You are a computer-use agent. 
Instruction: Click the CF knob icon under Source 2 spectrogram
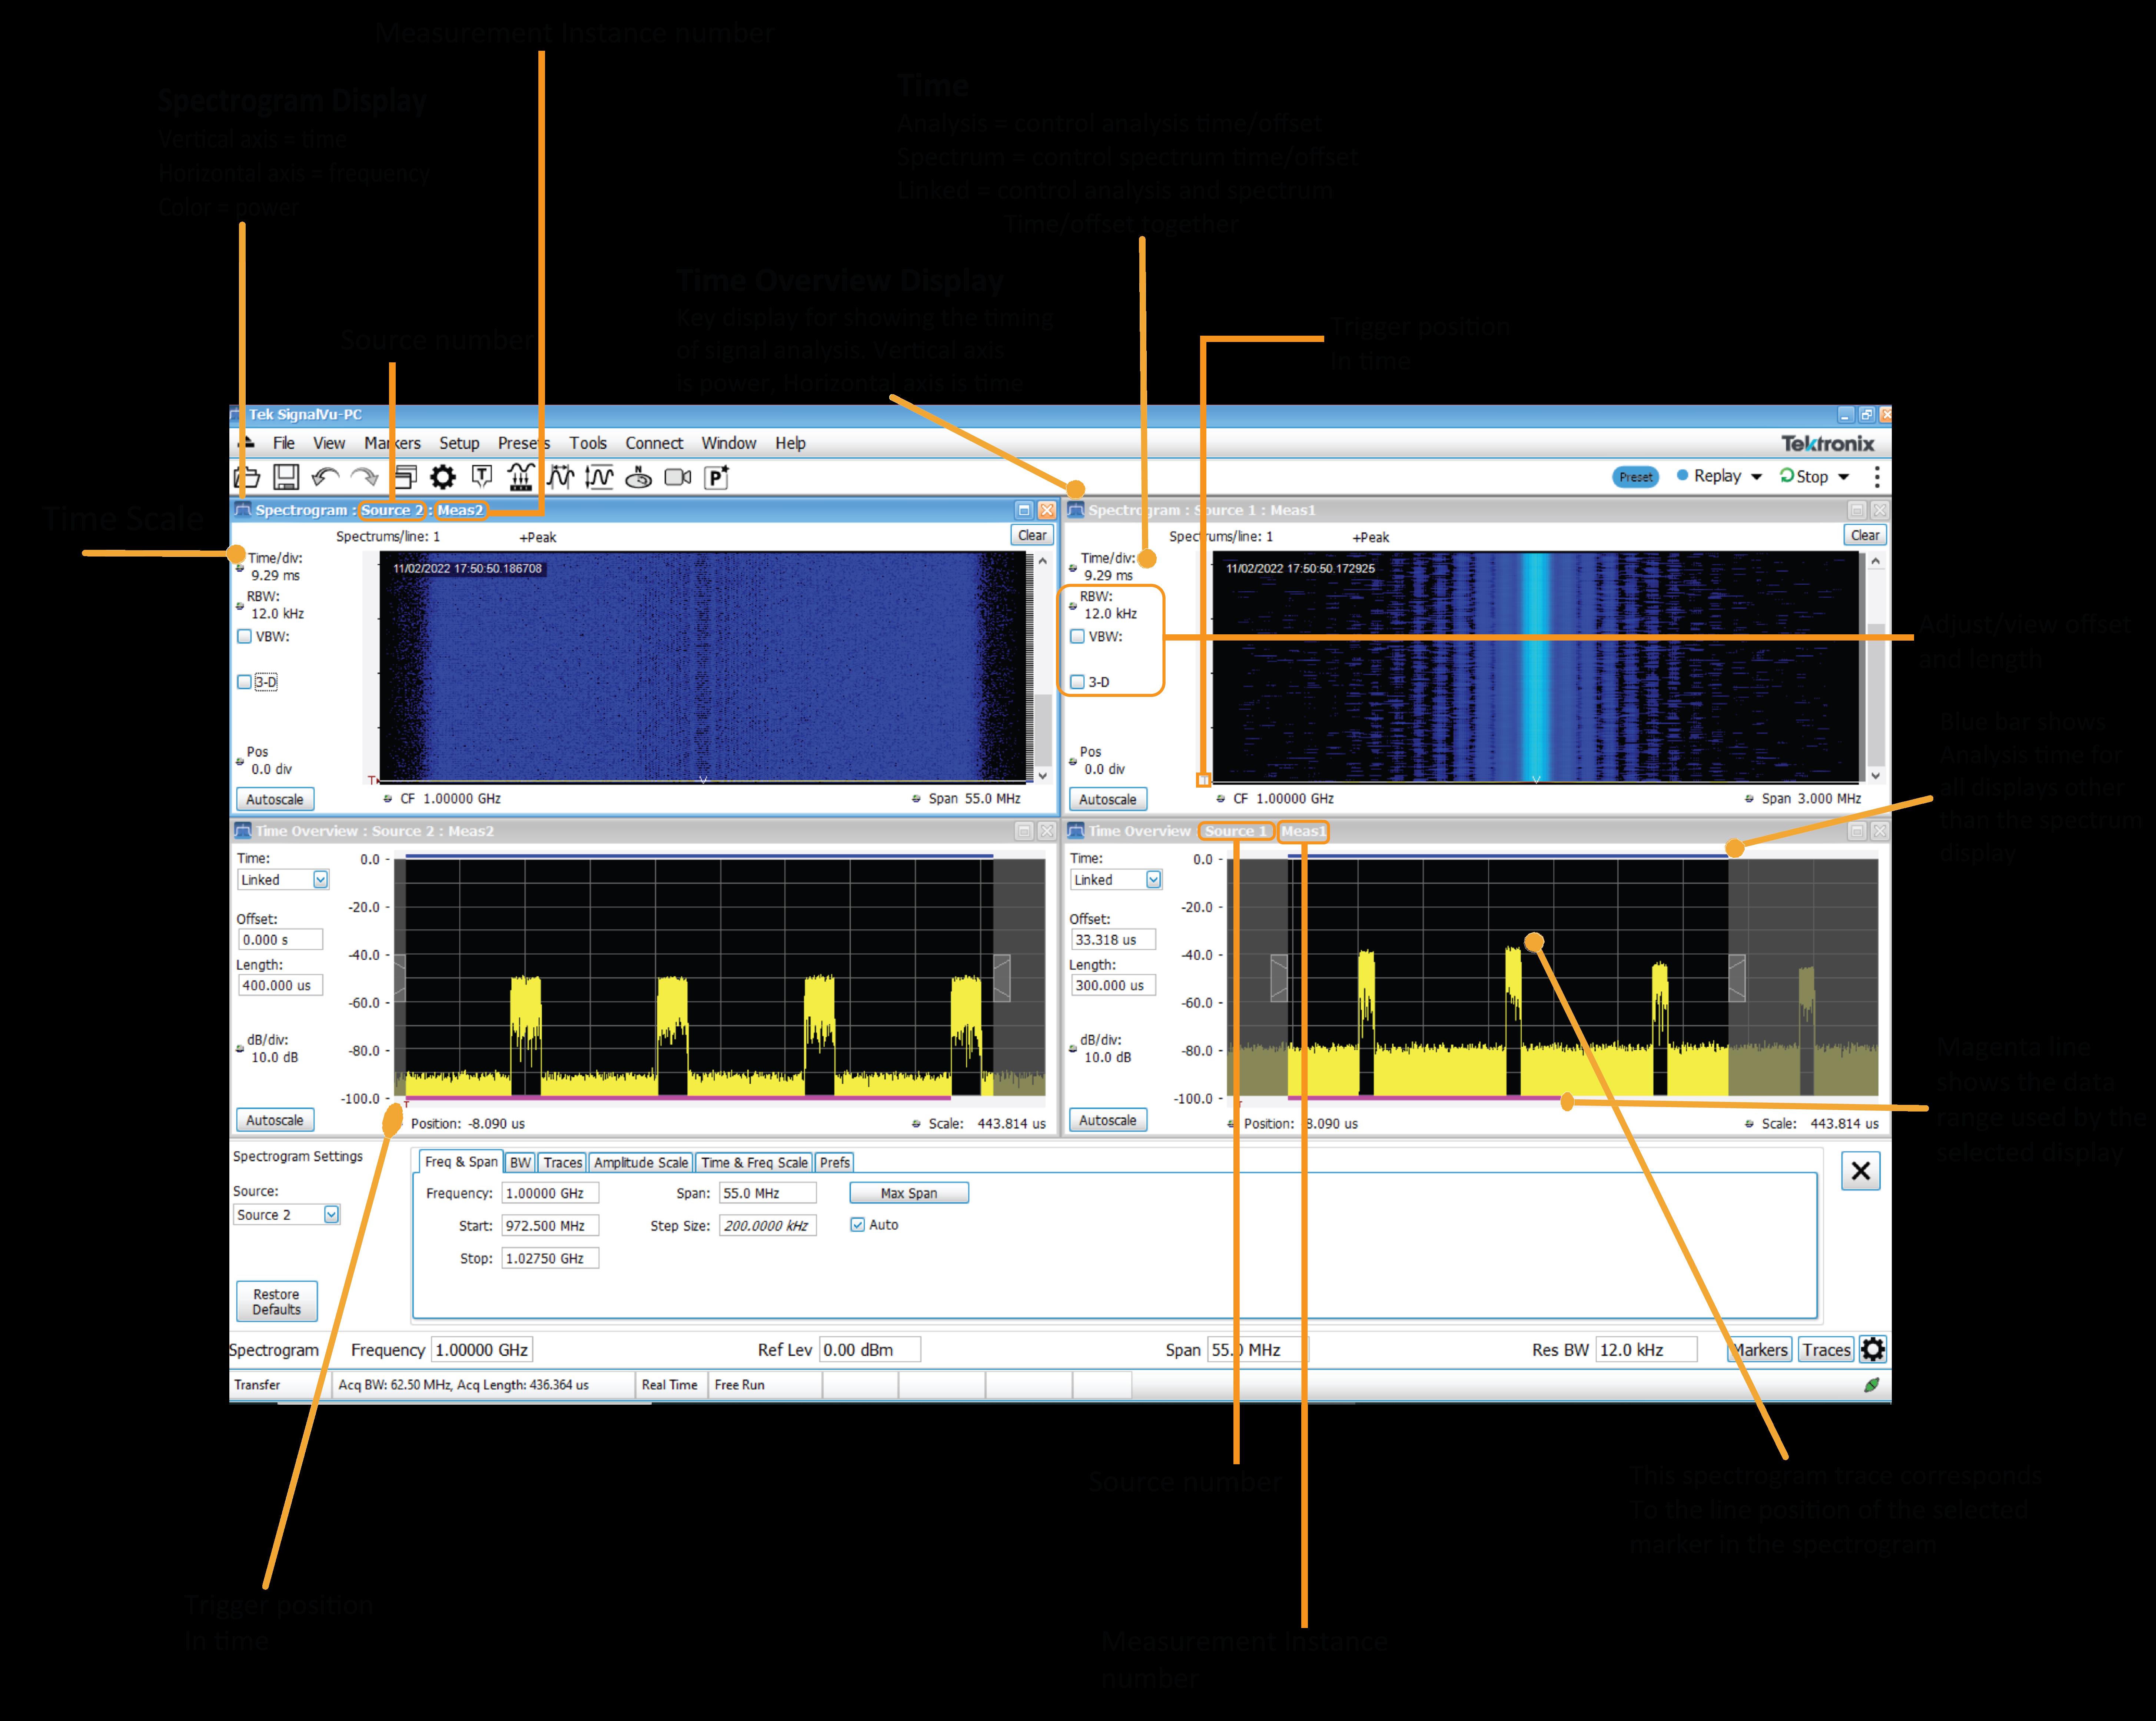(388, 799)
